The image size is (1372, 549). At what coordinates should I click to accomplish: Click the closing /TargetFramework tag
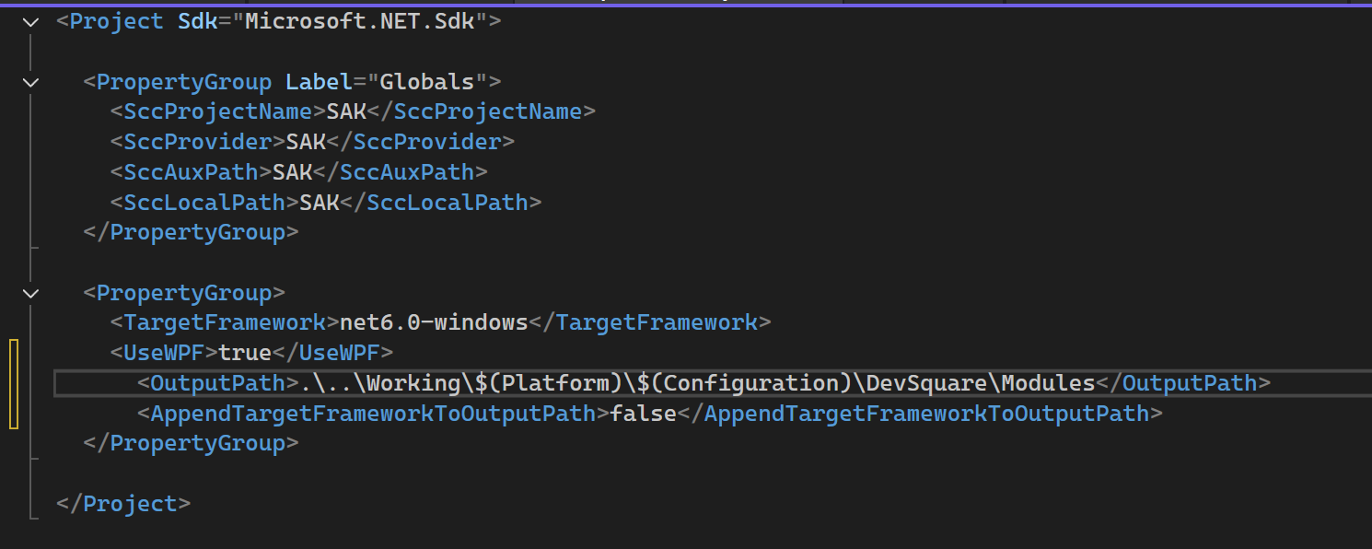650,323
